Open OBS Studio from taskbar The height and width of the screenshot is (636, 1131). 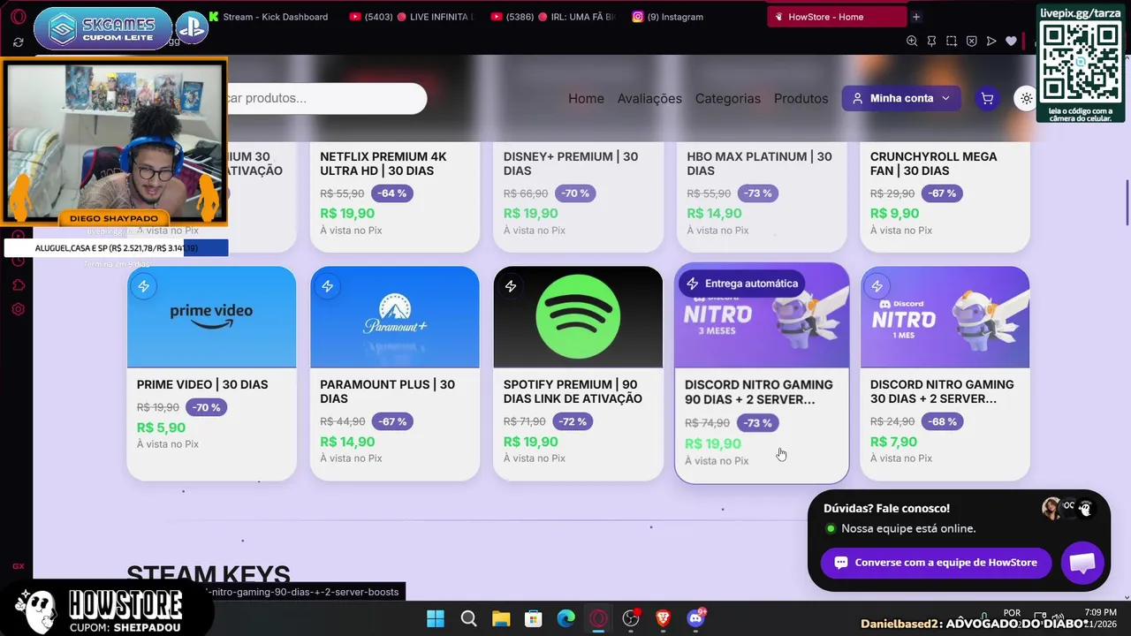pyautogui.click(x=631, y=618)
